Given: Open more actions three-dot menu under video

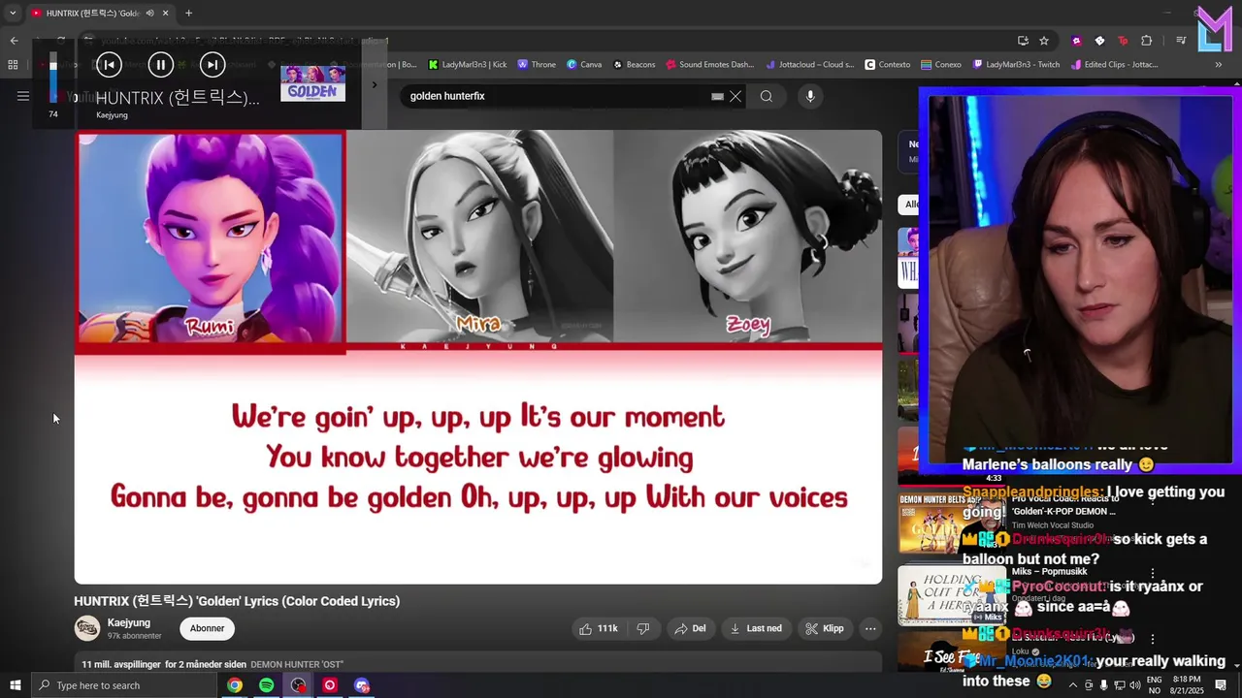Looking at the screenshot, I should [x=870, y=628].
